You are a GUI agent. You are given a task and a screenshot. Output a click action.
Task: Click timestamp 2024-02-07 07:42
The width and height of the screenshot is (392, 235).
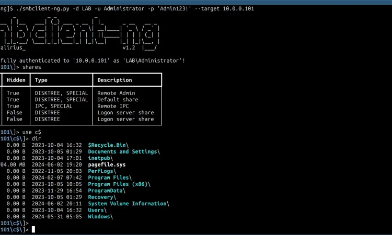click(57, 178)
